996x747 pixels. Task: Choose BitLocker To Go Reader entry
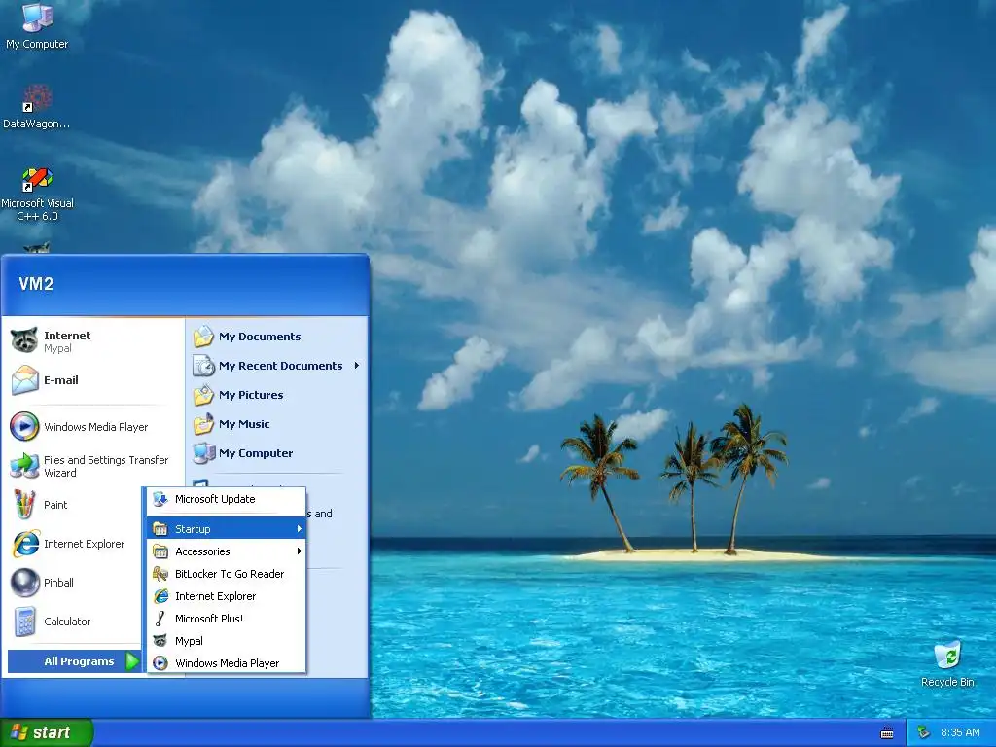tap(227, 574)
